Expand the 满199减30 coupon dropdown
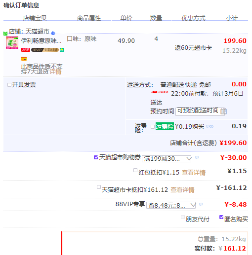Screen dimensions: 252x255 tap(167, 159)
